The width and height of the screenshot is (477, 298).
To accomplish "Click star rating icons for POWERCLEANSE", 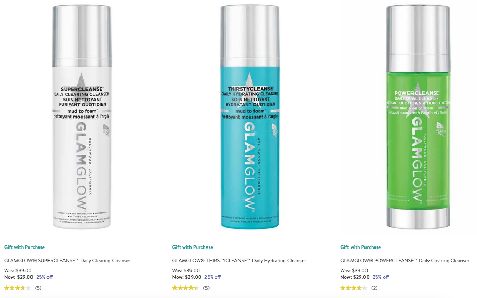I will [354, 288].
